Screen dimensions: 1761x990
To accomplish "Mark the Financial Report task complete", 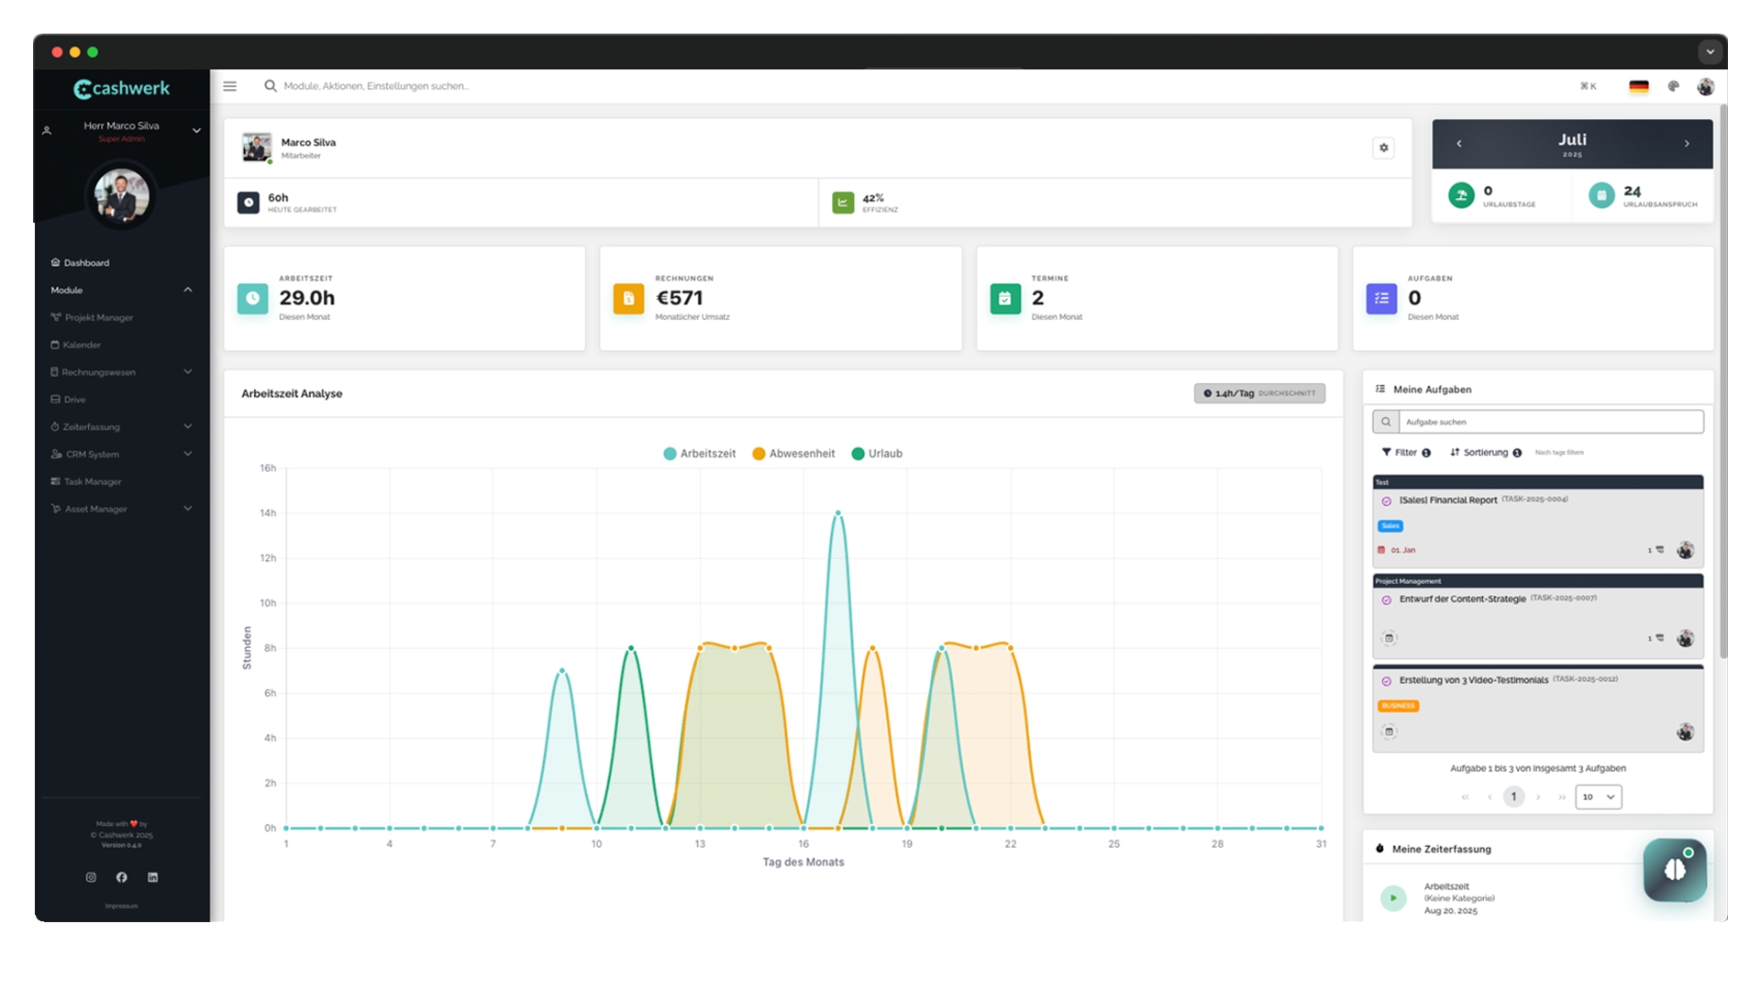I will click(1386, 501).
